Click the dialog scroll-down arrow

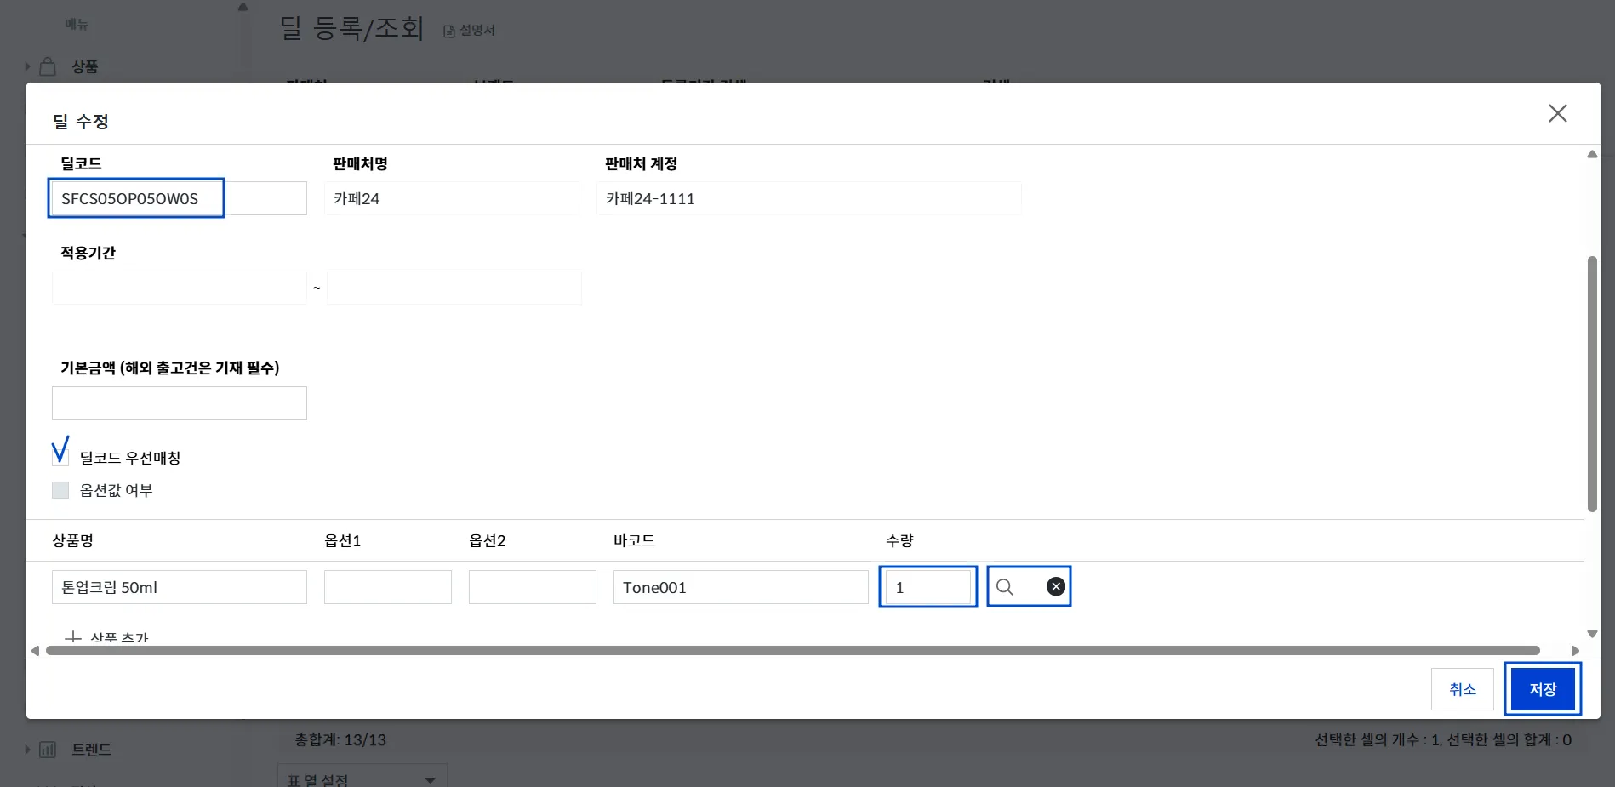click(x=1592, y=634)
